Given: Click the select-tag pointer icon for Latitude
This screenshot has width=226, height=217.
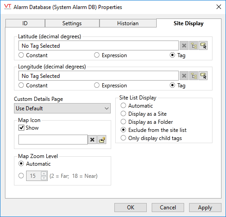Looking at the screenshot, I should tap(203, 45).
